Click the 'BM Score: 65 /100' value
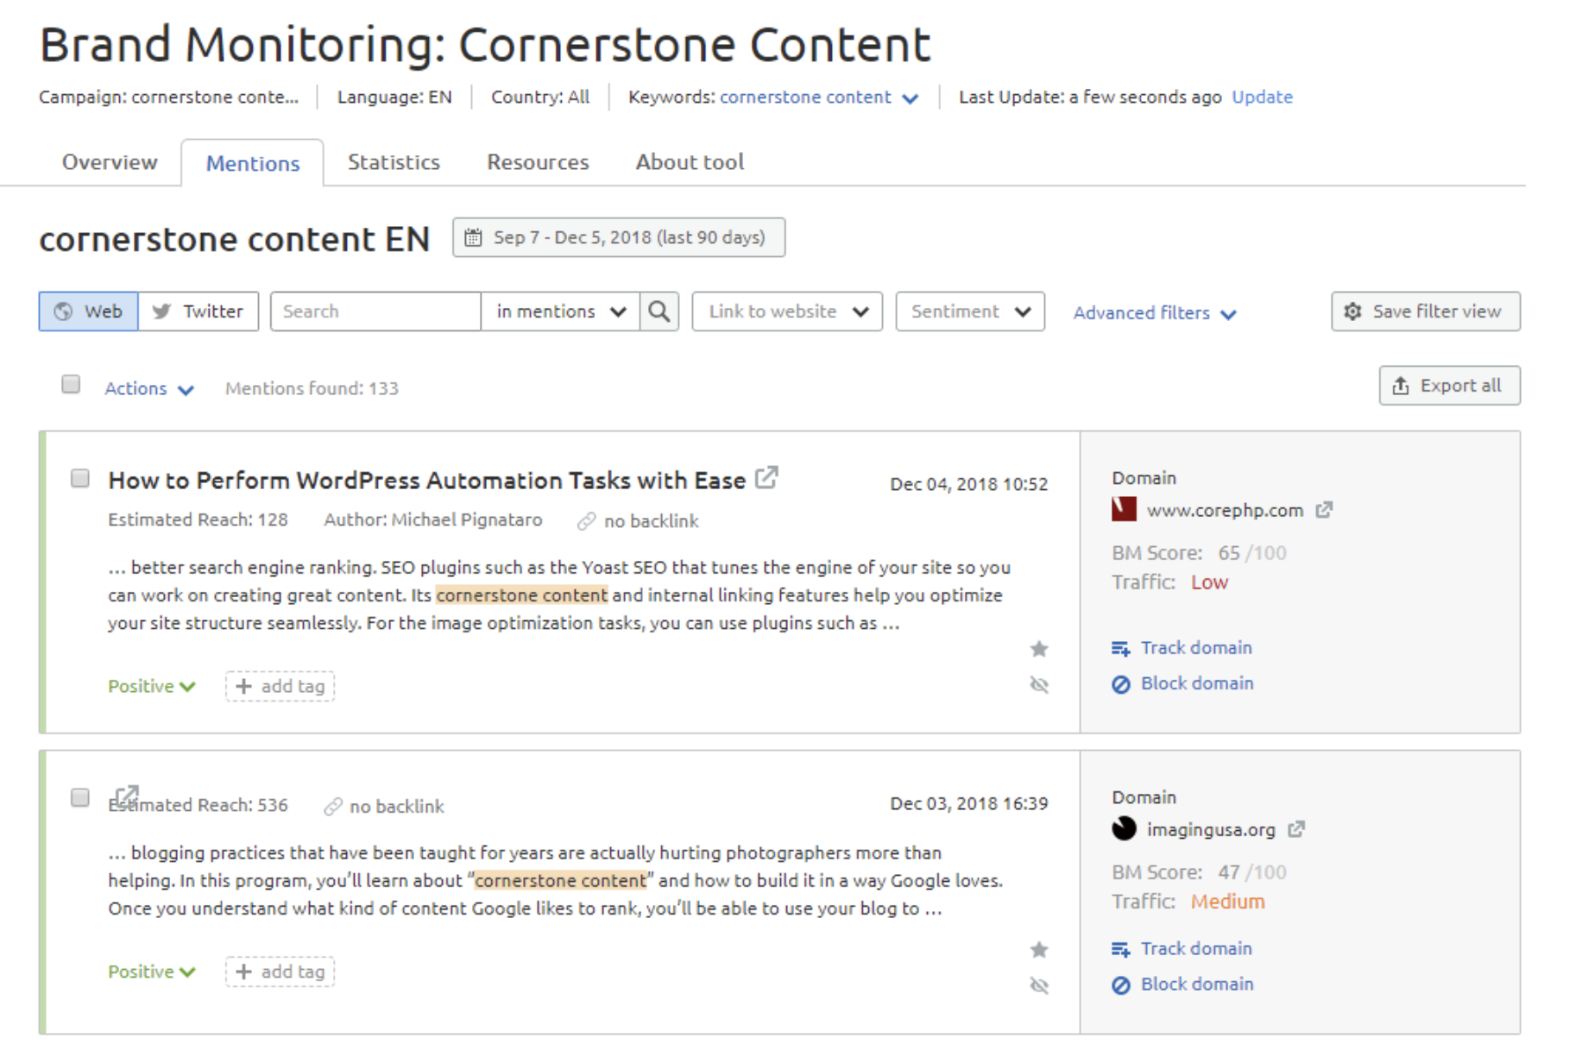This screenshot has height=1063, width=1569. tap(1199, 552)
